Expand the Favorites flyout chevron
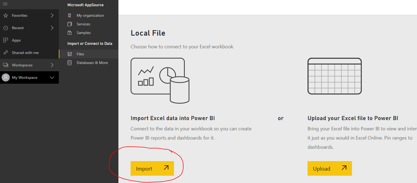 52,16
